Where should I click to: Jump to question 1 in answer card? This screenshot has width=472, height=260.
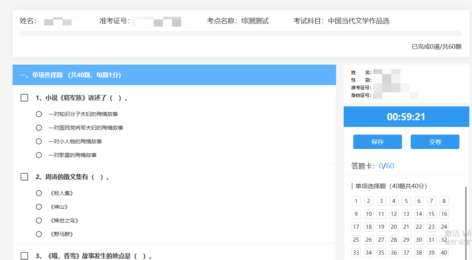click(x=356, y=201)
